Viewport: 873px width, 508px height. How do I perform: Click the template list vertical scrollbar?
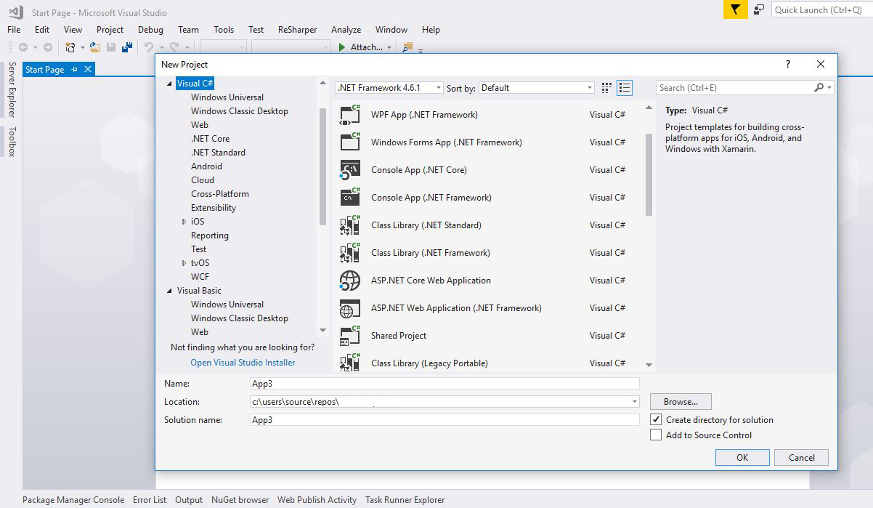(x=649, y=176)
